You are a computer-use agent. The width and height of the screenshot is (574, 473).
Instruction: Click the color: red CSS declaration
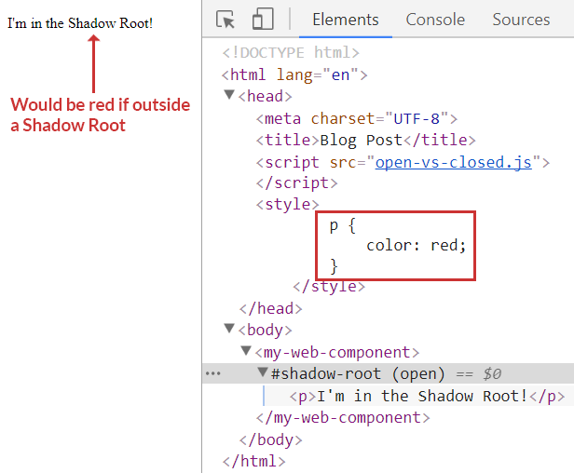coord(415,246)
